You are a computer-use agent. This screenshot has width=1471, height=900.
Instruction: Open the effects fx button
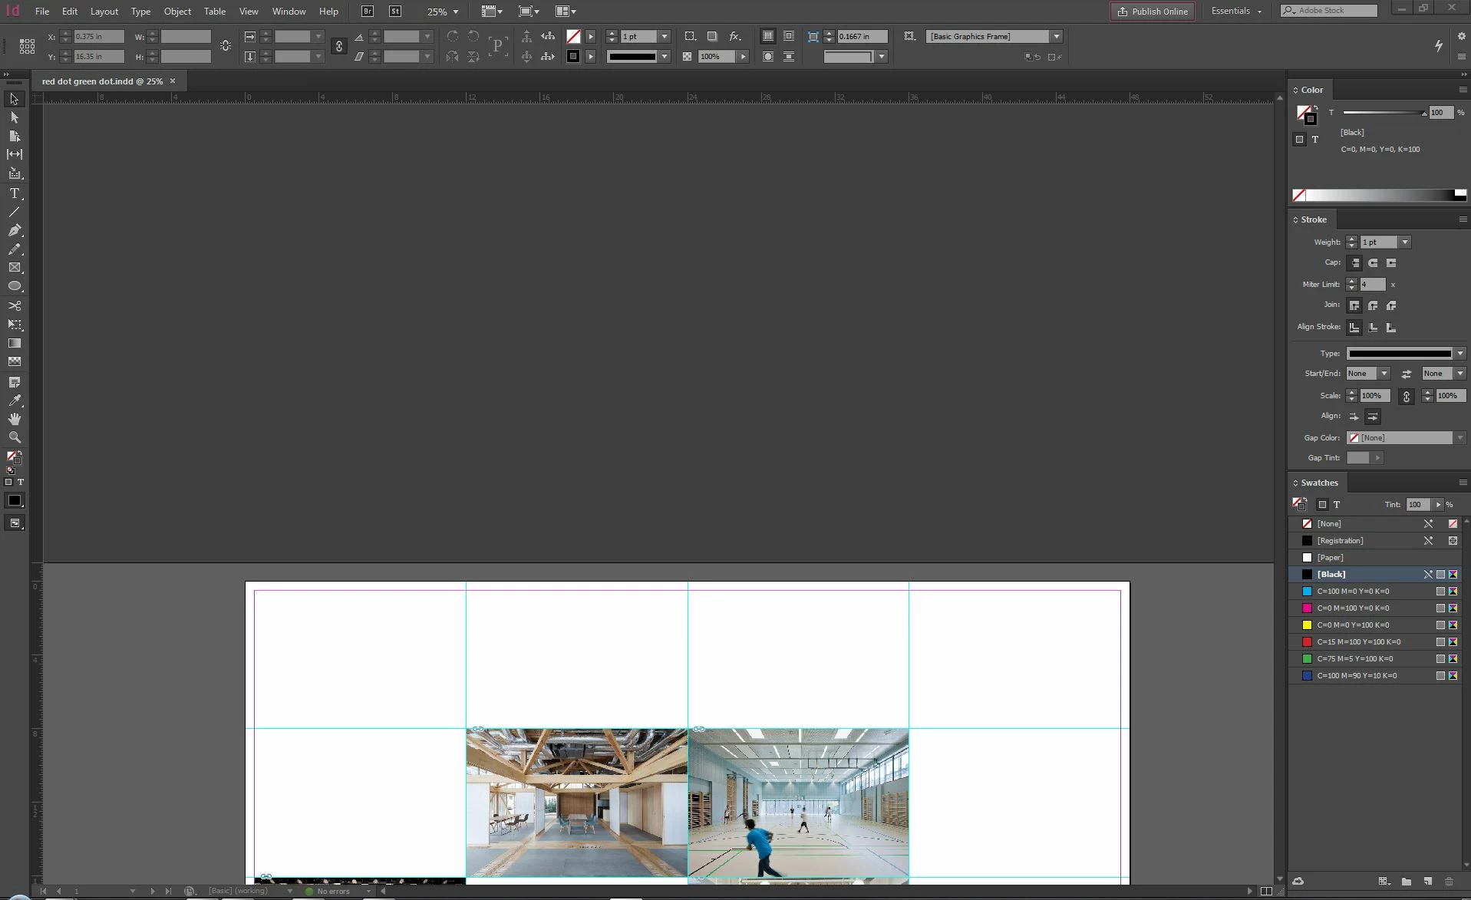click(734, 36)
